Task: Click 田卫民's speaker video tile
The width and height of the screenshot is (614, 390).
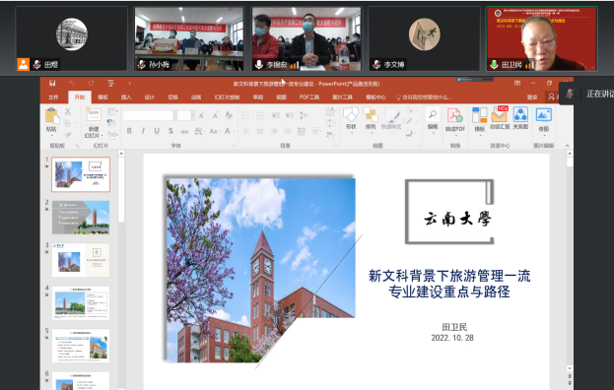Action: [542, 38]
